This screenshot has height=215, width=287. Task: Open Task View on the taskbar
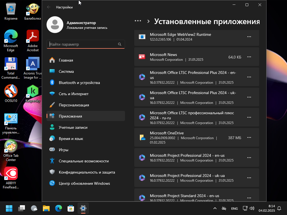click(x=22, y=208)
